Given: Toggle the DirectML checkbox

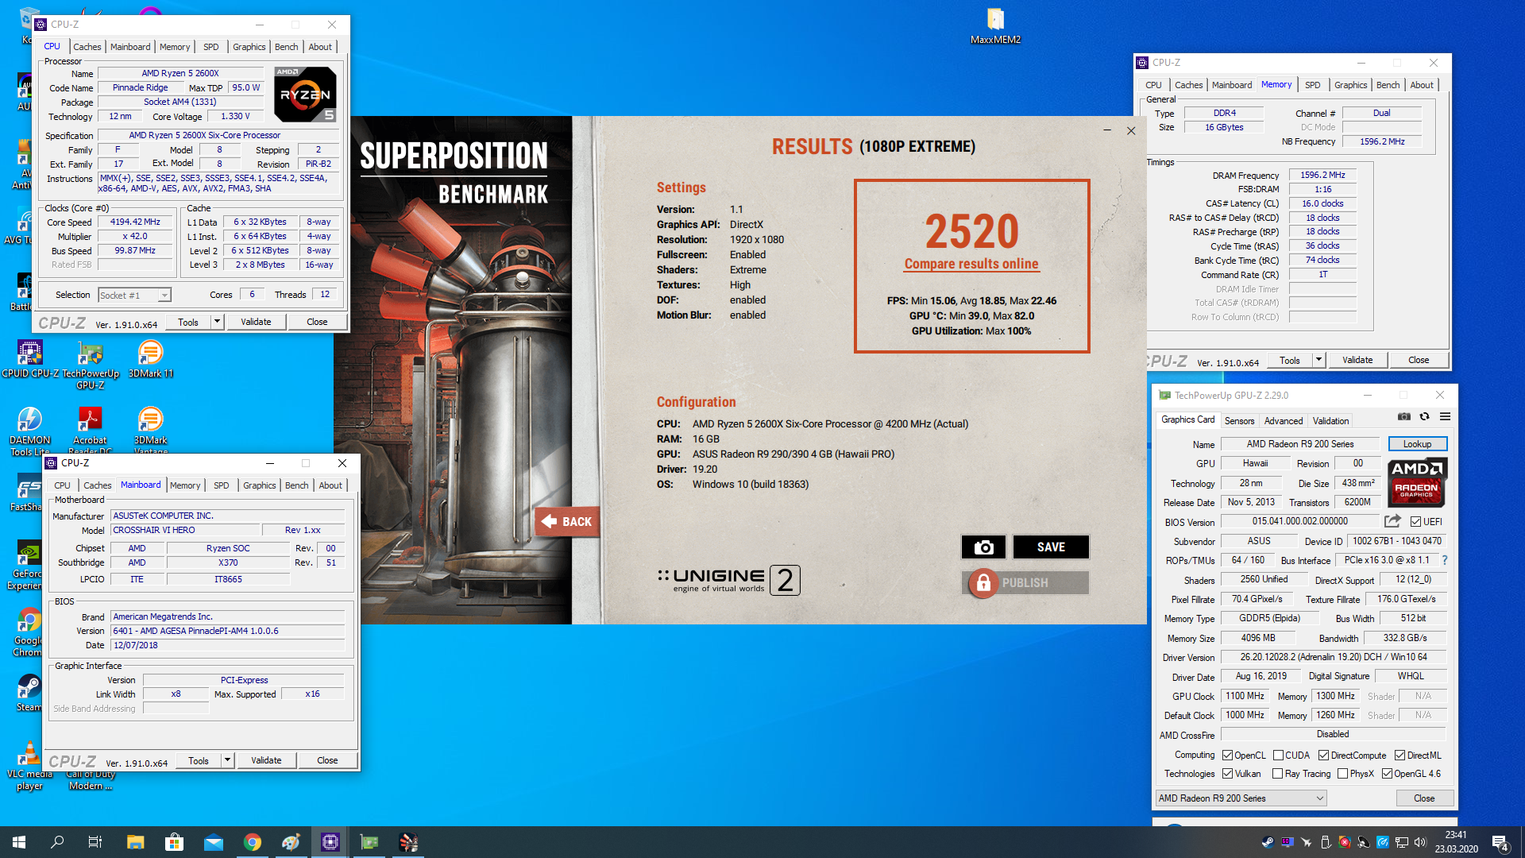Looking at the screenshot, I should (1400, 756).
